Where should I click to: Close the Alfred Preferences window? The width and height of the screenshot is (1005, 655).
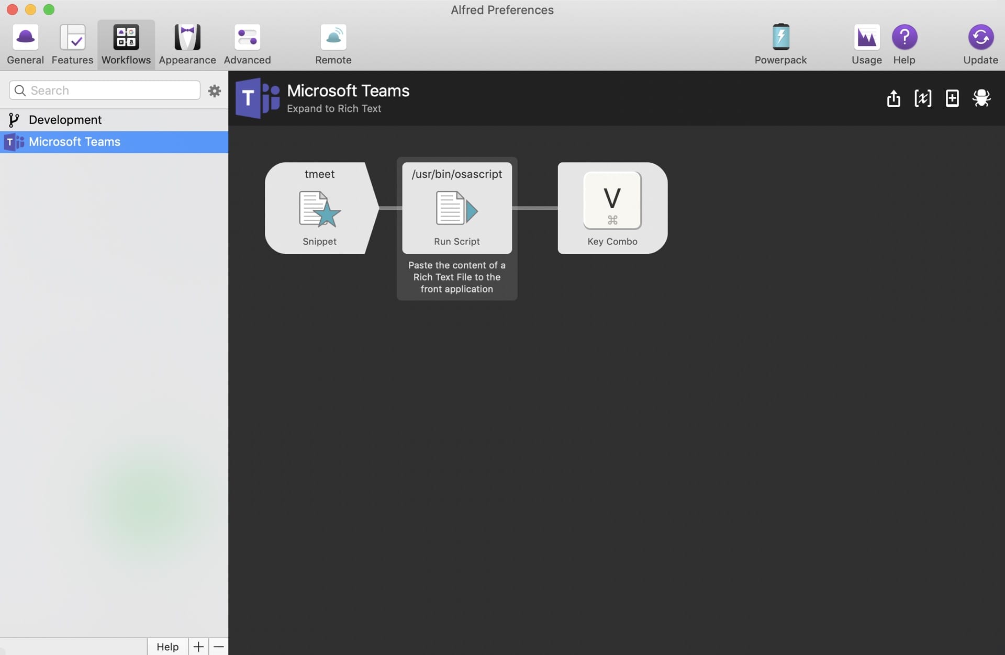tap(12, 9)
